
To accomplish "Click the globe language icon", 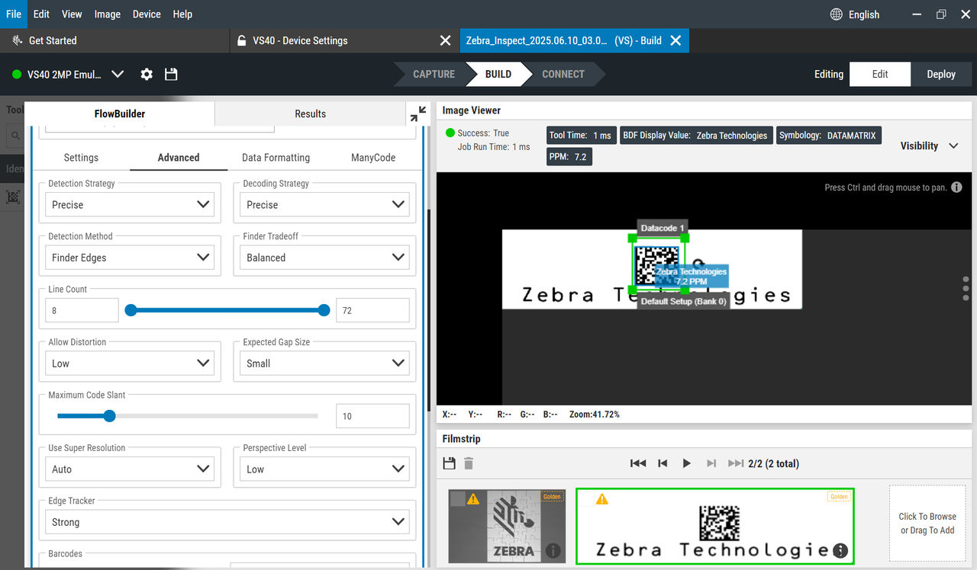I will (836, 14).
